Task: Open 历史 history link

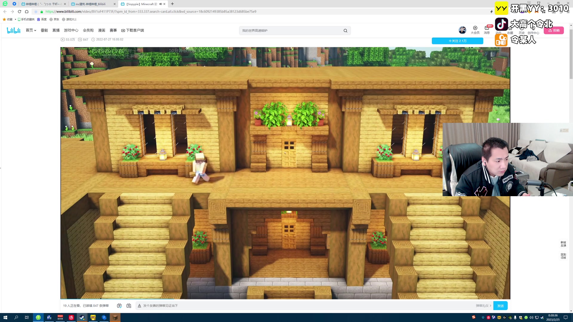Action: [521, 33]
